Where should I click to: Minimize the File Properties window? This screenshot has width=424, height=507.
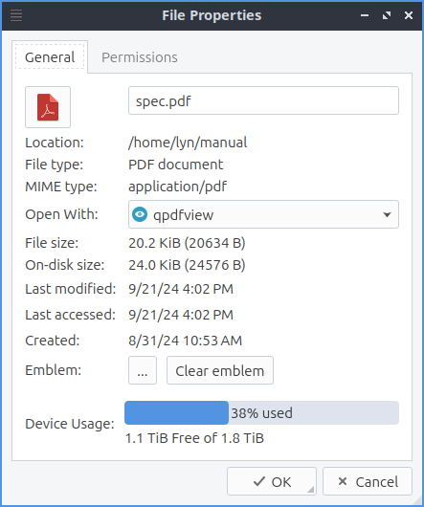365,15
